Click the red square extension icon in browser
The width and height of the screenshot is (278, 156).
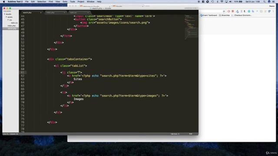233,11
